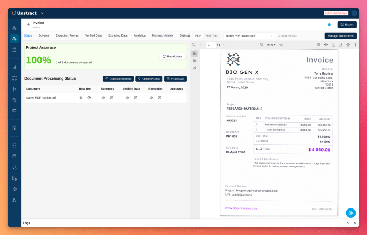Zoom out the PDF with minus magnifier

(262, 45)
